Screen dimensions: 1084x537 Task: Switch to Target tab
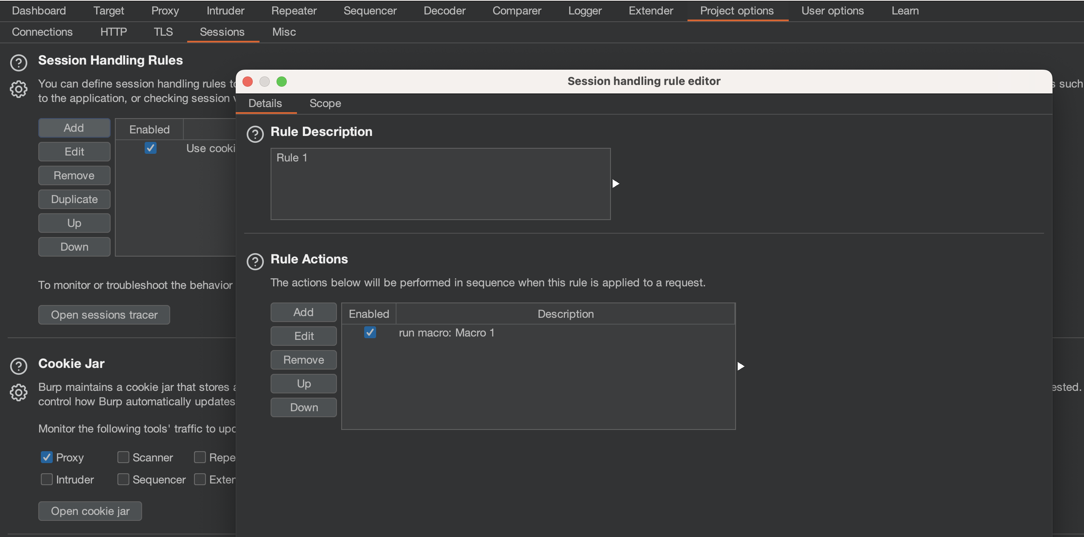(x=109, y=11)
